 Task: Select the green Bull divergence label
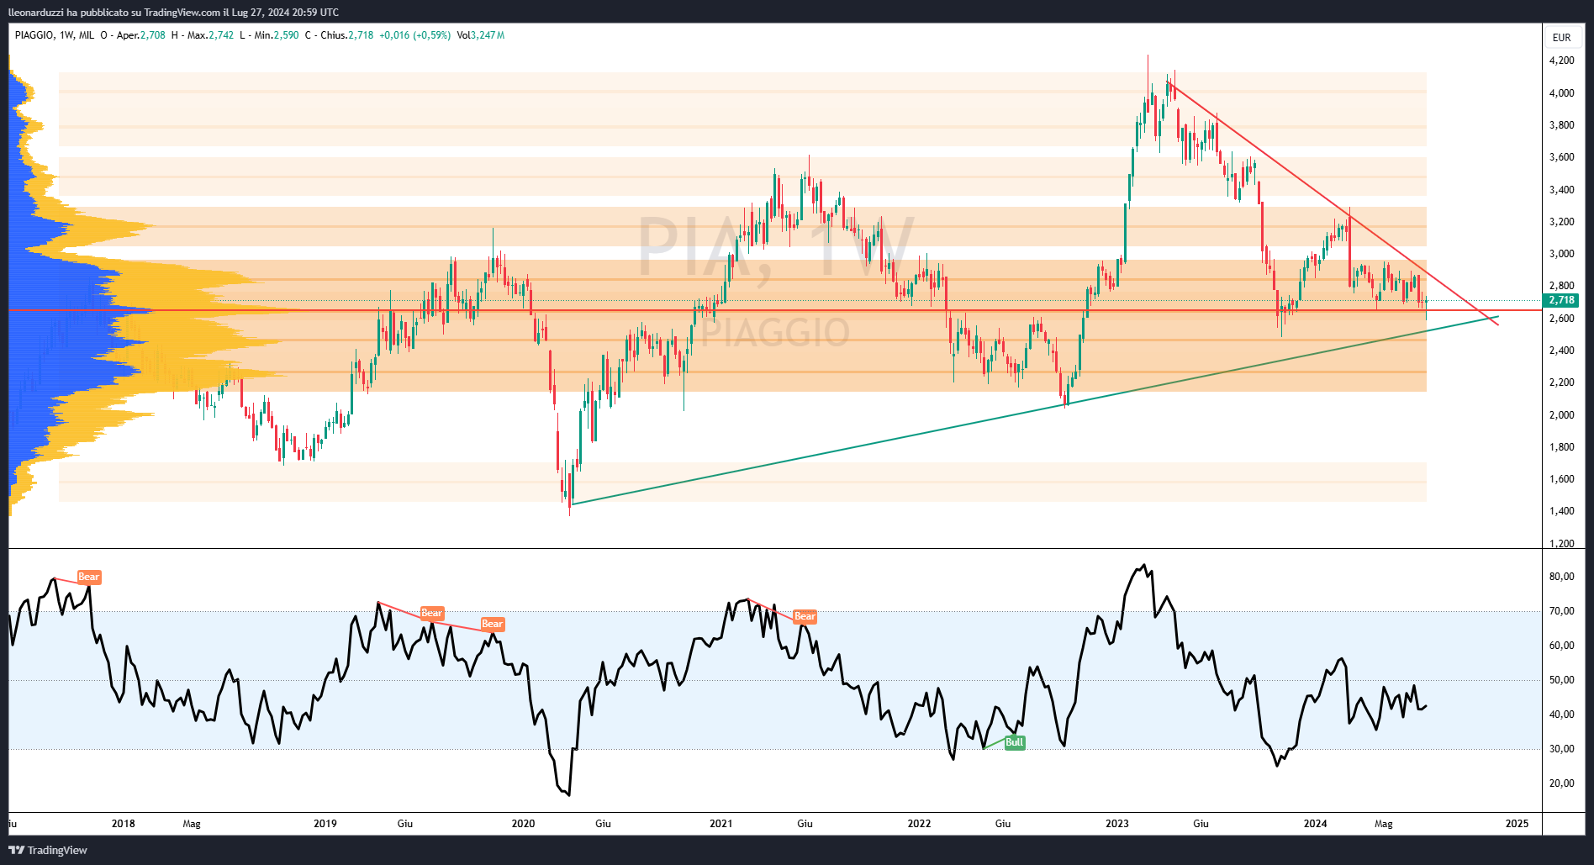(1015, 742)
